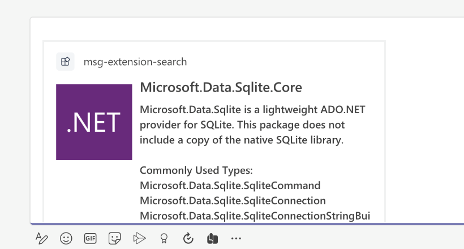Open the sticker picker

[x=114, y=238]
